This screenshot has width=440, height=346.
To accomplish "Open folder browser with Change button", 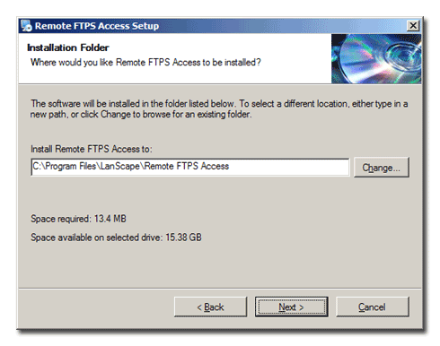I will tap(382, 168).
